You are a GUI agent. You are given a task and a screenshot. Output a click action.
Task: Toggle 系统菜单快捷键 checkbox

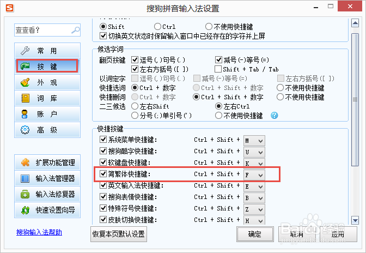(103, 140)
